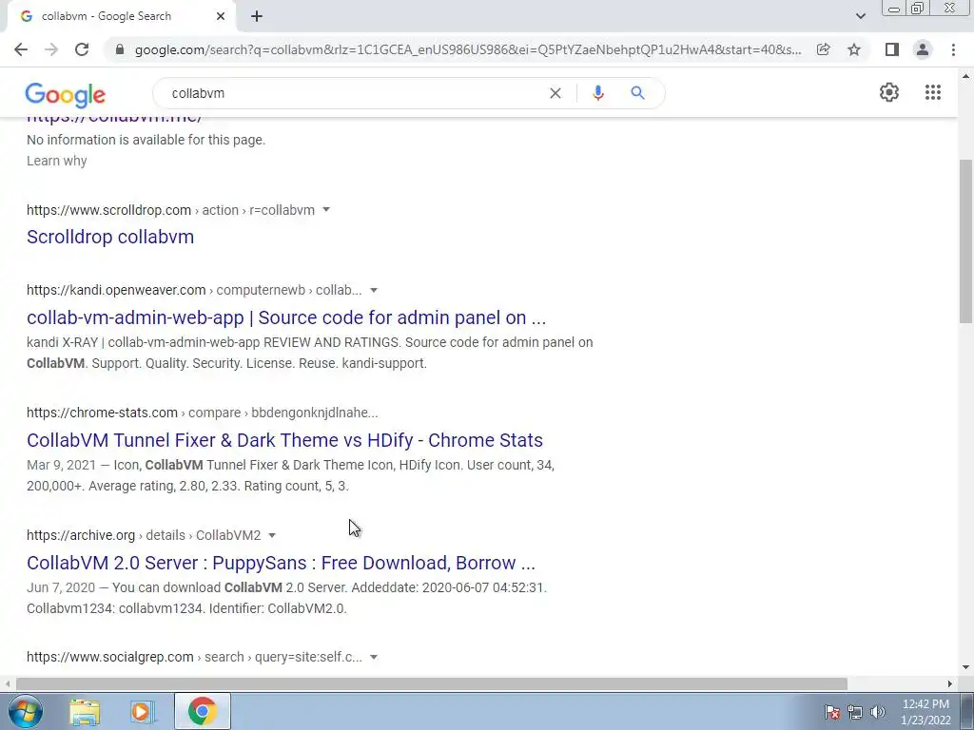The image size is (974, 730).
Task: Click the horizontal scrollbar thumb
Action: point(432,683)
